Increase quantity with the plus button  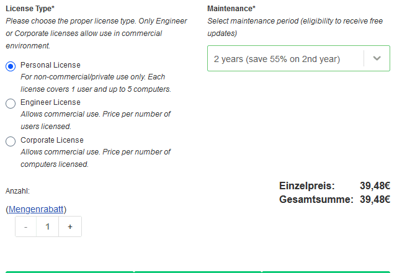pyautogui.click(x=70, y=227)
